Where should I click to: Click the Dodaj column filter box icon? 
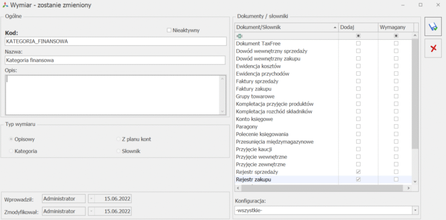click(358, 36)
